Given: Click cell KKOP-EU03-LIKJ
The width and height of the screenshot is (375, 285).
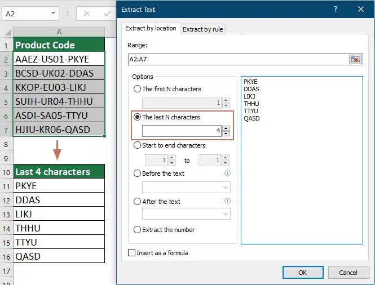Looking at the screenshot, I should coord(59,87).
